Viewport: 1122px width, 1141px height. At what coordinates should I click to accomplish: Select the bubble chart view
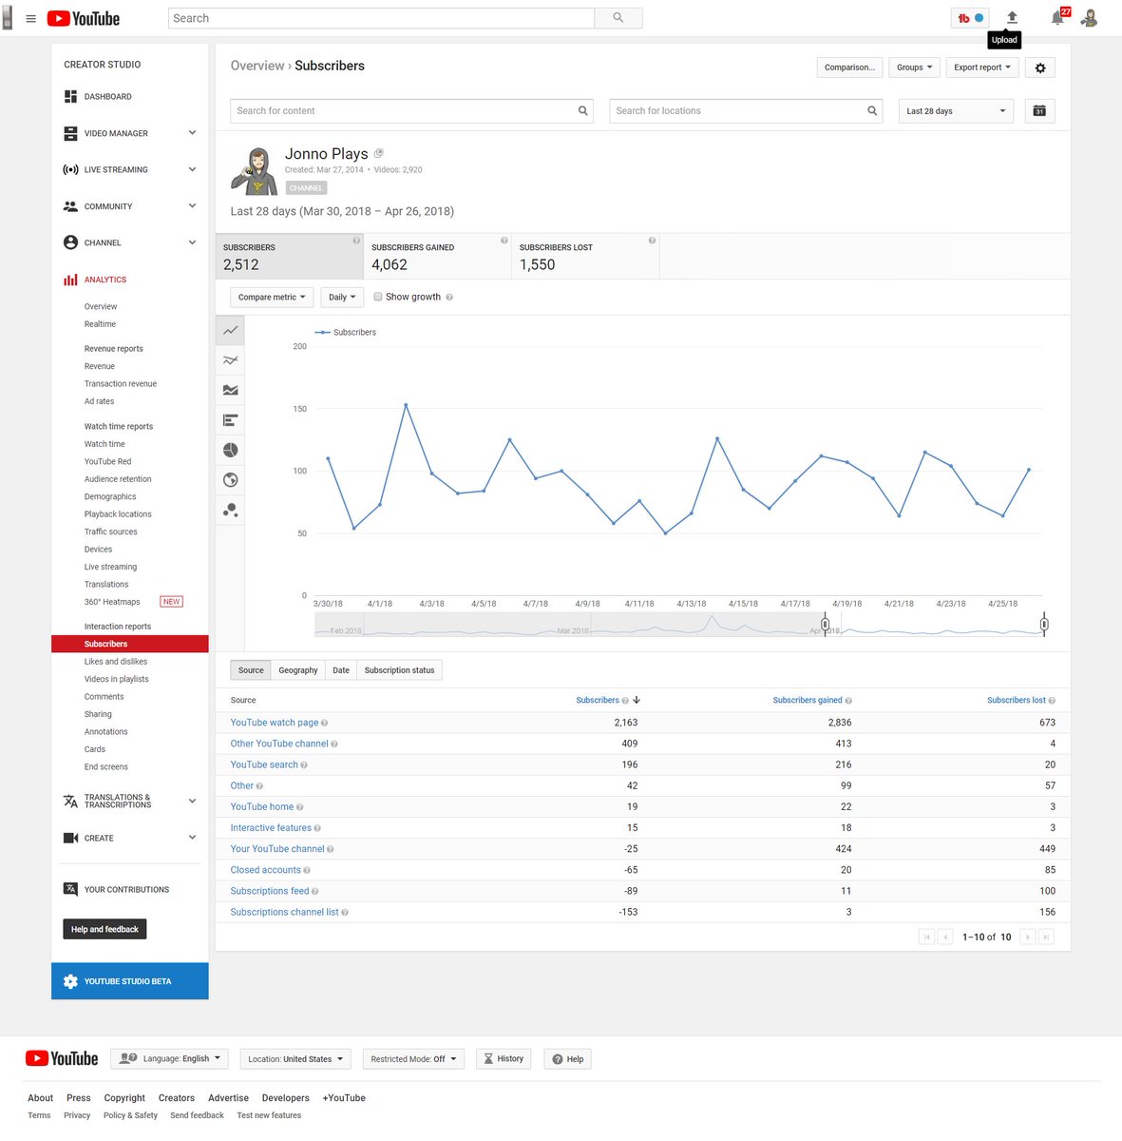tap(230, 510)
